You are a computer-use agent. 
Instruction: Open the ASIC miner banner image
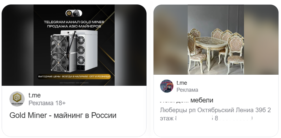tap(74, 45)
